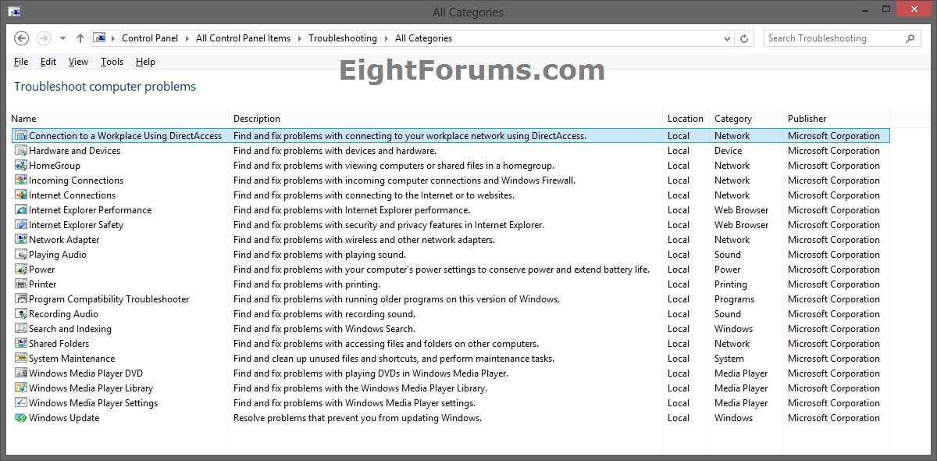The image size is (937, 461).
Task: Click the Power troubleshooter icon
Action: 21,270
